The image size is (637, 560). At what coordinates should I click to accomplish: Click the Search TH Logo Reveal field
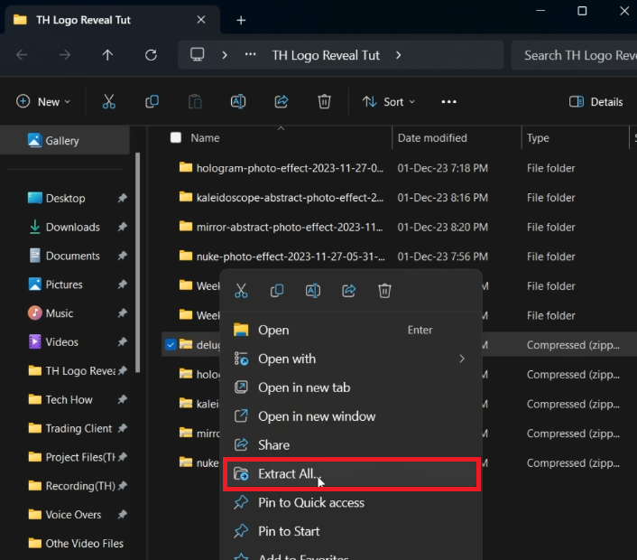tap(577, 55)
